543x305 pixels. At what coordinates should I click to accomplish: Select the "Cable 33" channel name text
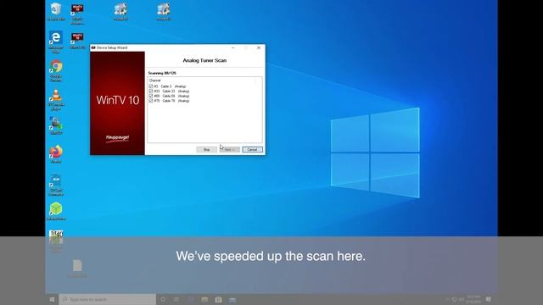pos(169,91)
